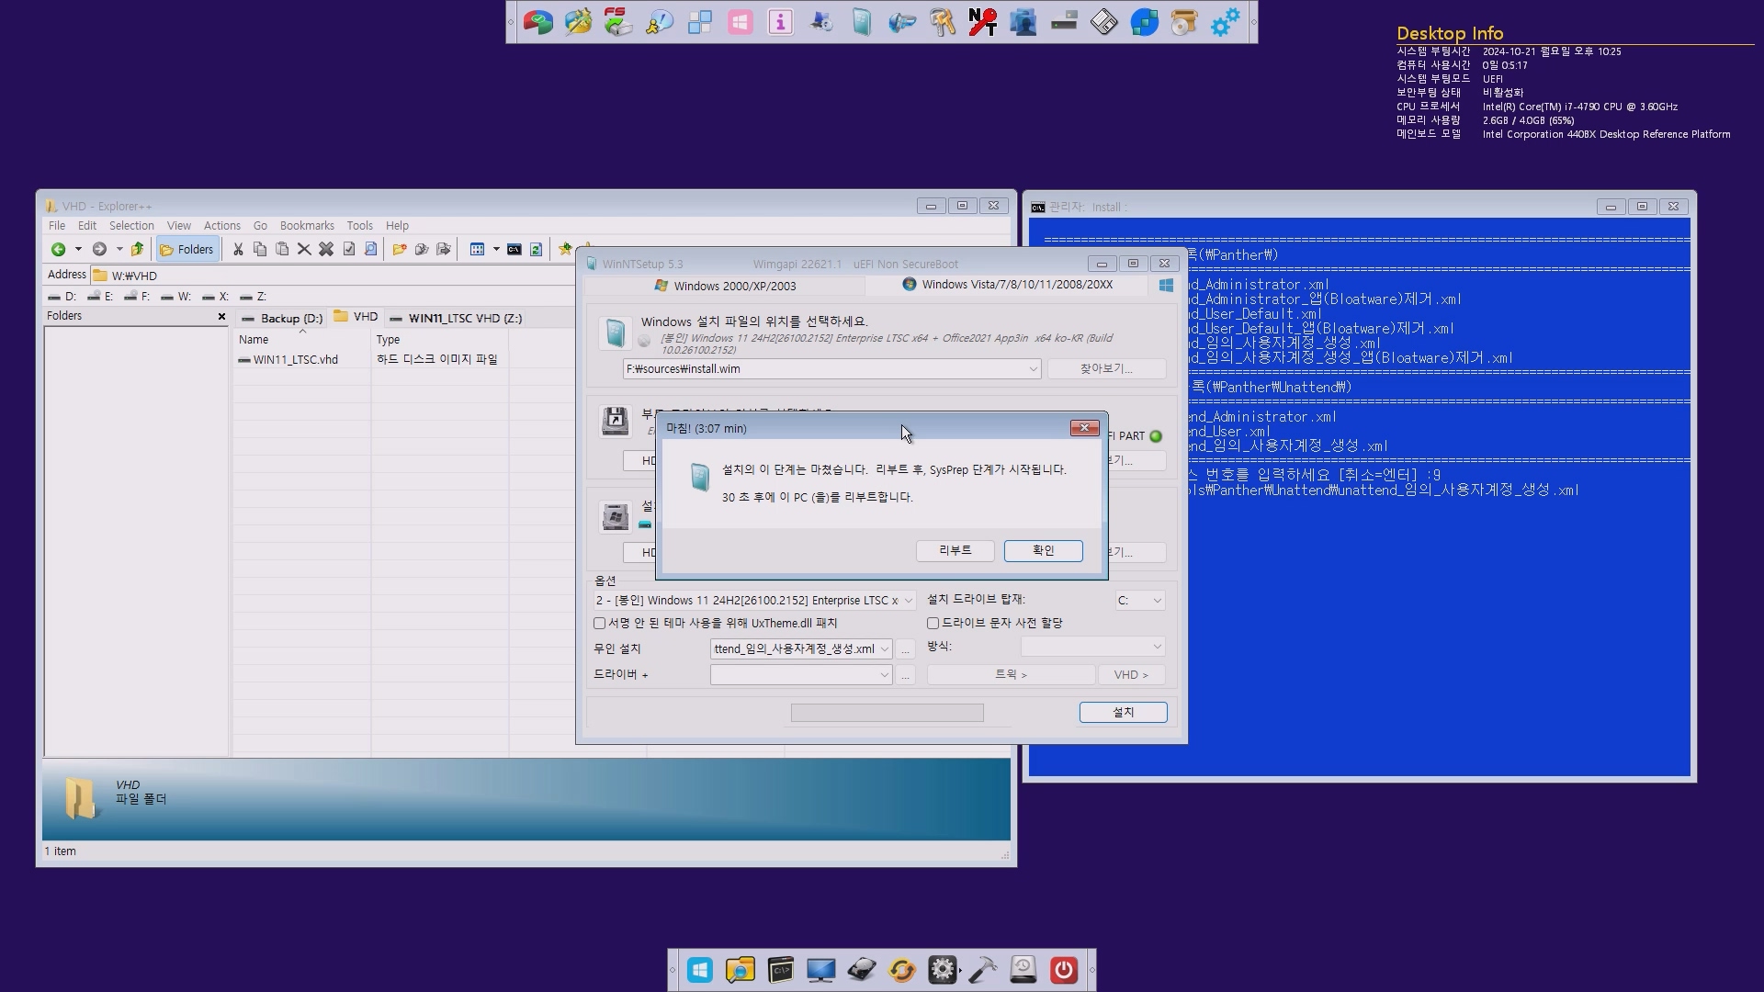Image resolution: width=1764 pixels, height=992 pixels.
Task: Select the W: drive button
Action: click(176, 297)
